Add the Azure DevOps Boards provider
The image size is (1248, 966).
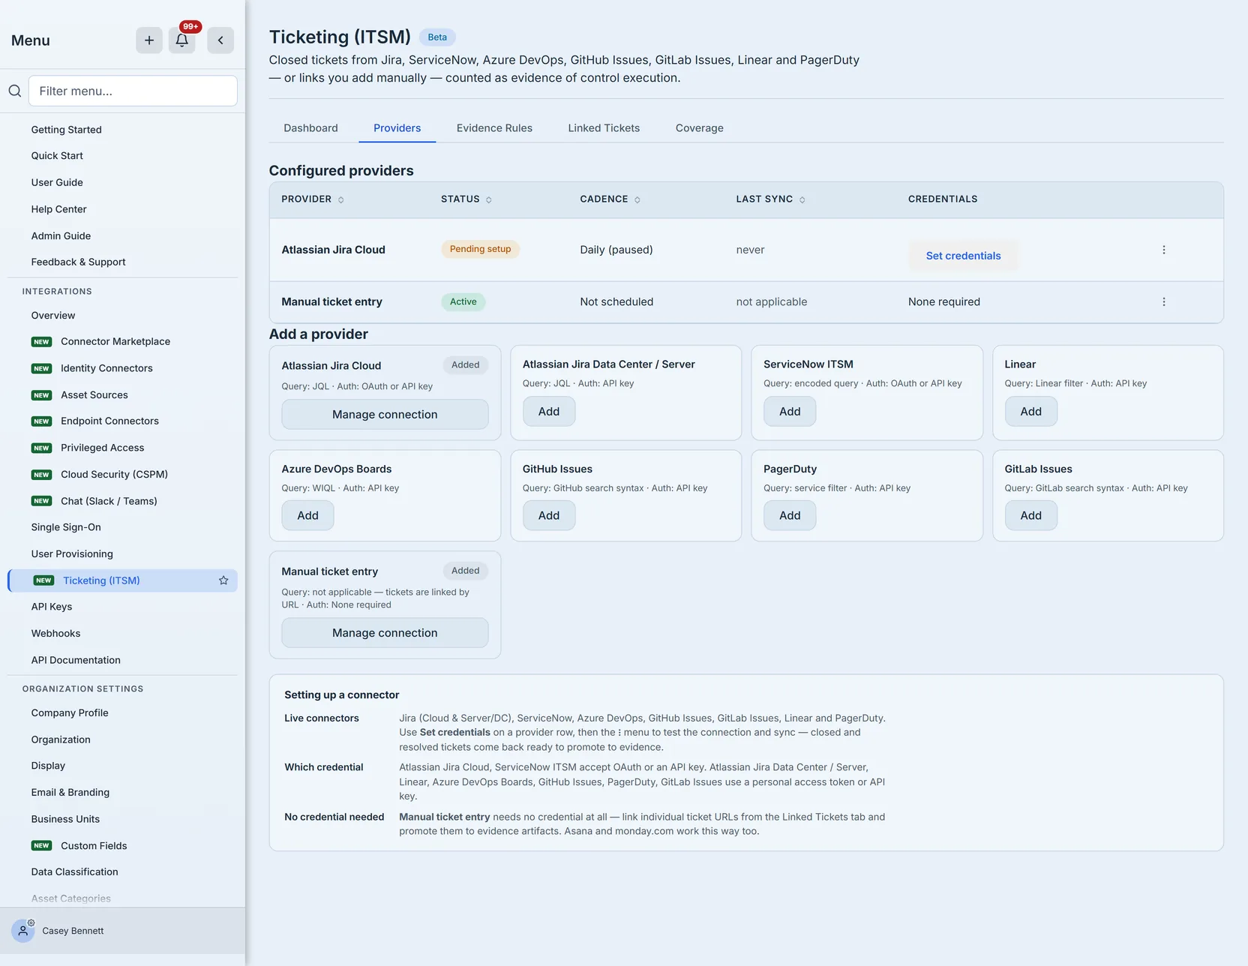(307, 515)
